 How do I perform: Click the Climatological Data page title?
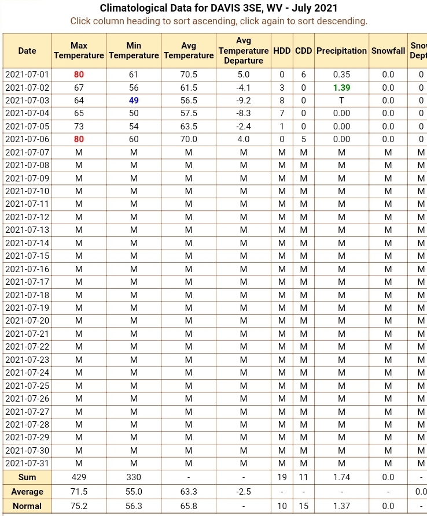click(219, 8)
